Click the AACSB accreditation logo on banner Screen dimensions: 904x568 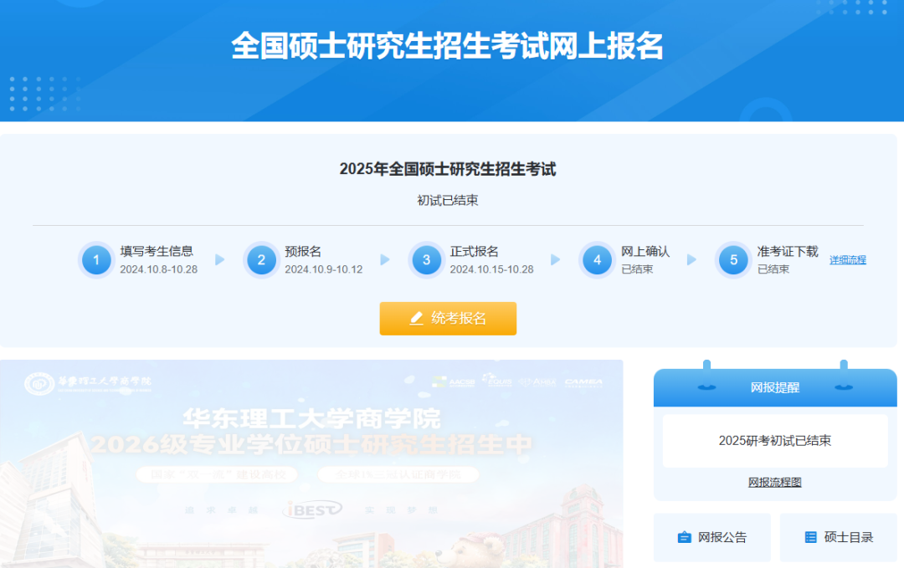tap(453, 382)
